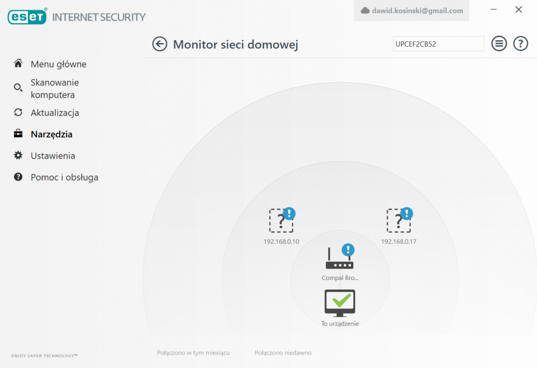Go to Skanowanie komputera

55,89
